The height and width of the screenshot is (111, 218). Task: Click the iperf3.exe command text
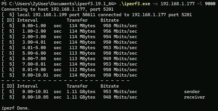pyautogui.click(x=135, y=4)
